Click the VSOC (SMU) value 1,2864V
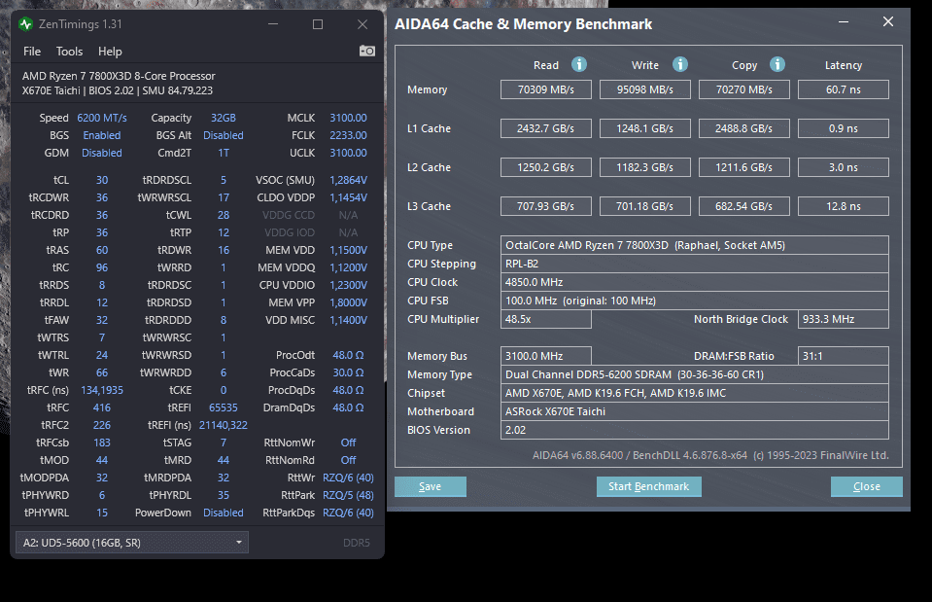Screen dimensions: 932x602 [348, 180]
